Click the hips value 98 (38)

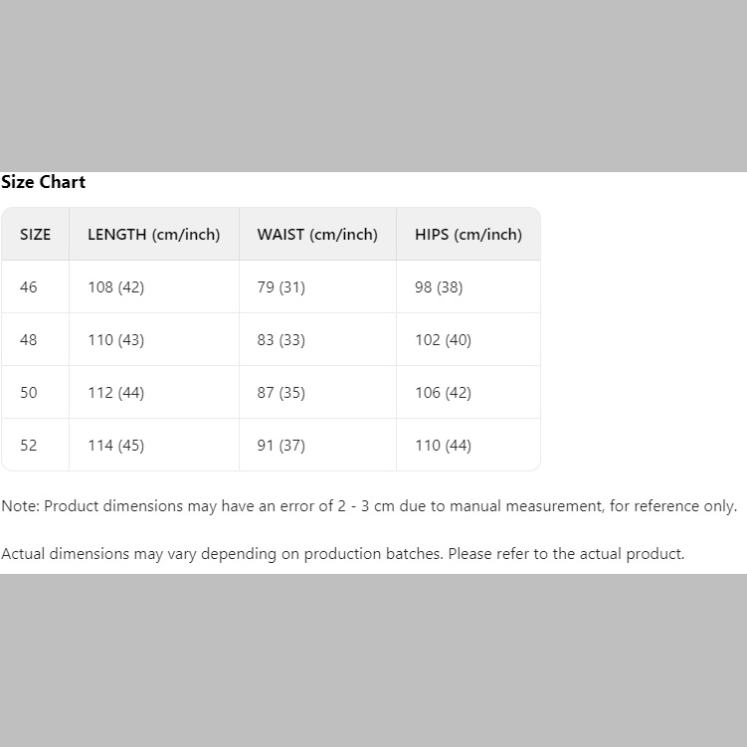coord(439,287)
